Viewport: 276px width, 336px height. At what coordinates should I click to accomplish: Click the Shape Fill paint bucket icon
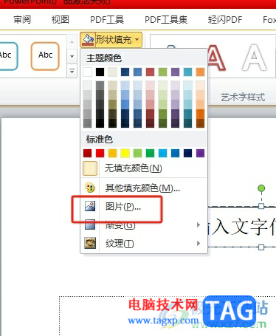(x=88, y=39)
